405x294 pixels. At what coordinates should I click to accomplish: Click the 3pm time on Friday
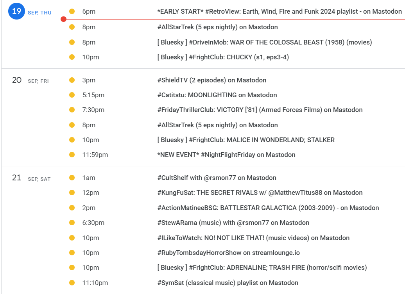pyautogui.click(x=89, y=80)
